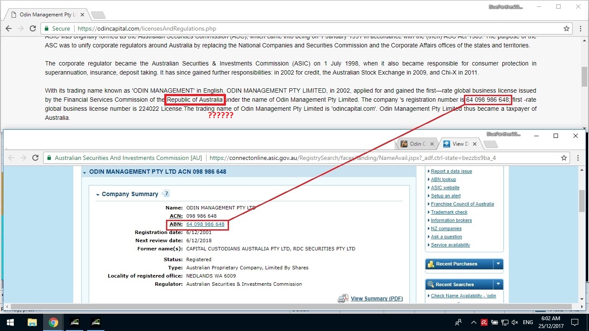Bookmark the ASIC page with the star icon
Viewport: 589px width, 331px height.
[564, 158]
